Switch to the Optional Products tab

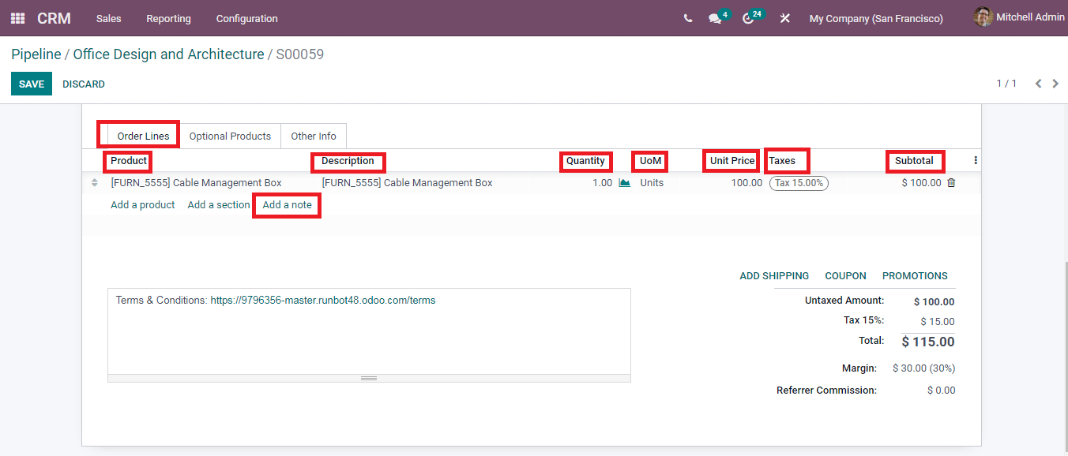coord(230,136)
